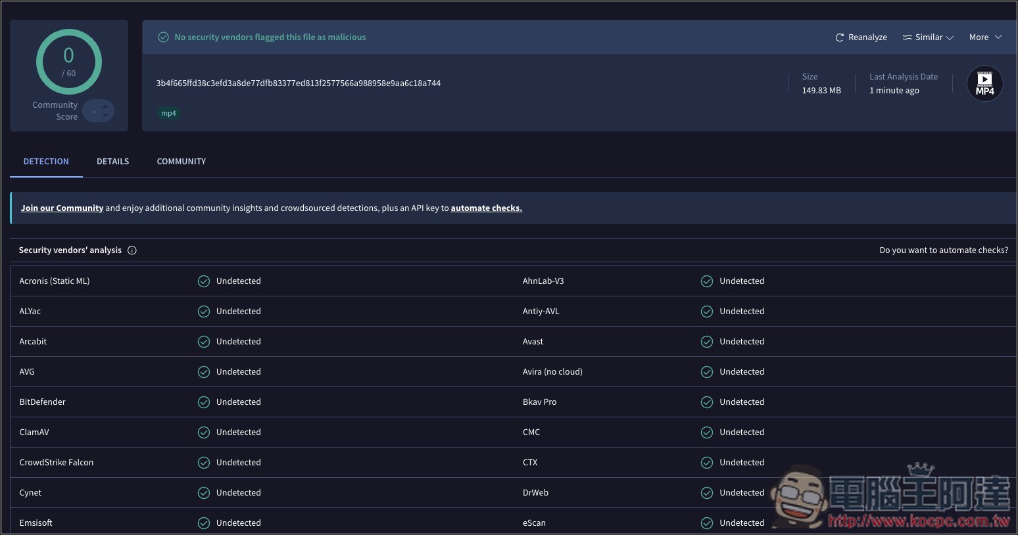Click the AhnLab-V3 vendor name

click(543, 281)
